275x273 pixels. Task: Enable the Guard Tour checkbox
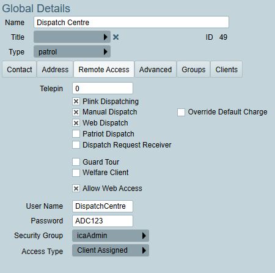76,162
